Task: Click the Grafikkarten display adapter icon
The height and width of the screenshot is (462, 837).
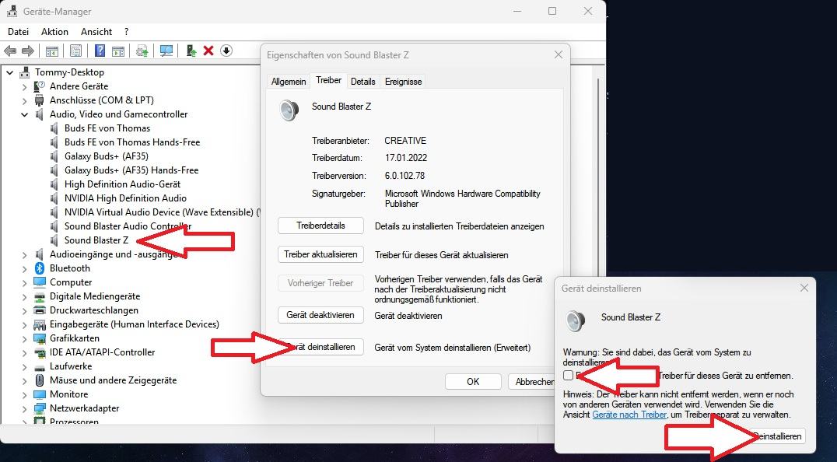Action: pyautogui.click(x=40, y=338)
